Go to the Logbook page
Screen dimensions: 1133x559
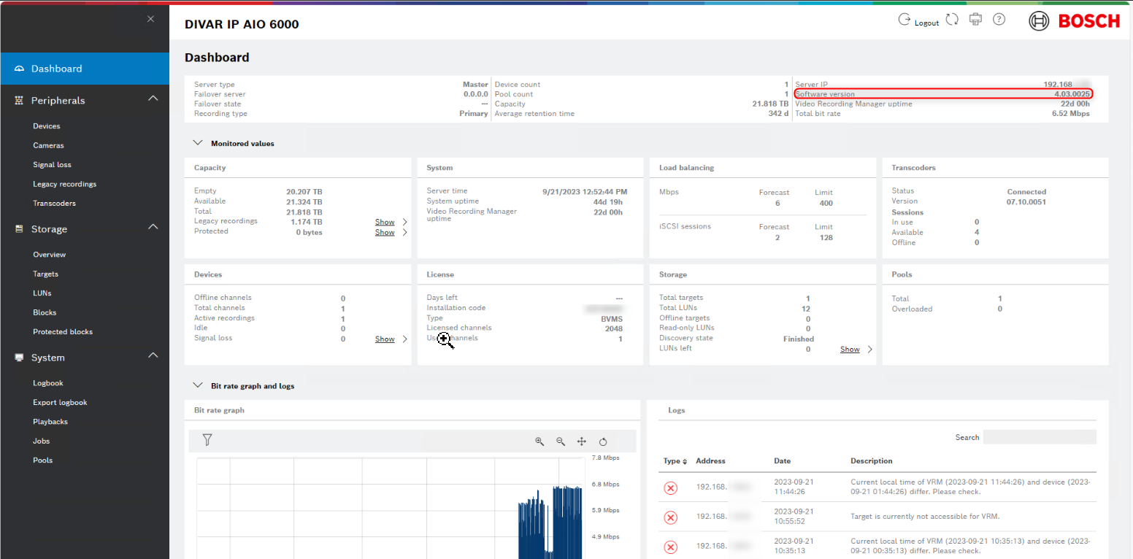coord(48,383)
